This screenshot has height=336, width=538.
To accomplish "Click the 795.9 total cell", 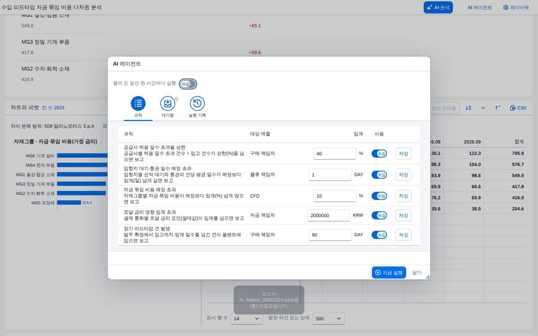I will click(x=517, y=153).
